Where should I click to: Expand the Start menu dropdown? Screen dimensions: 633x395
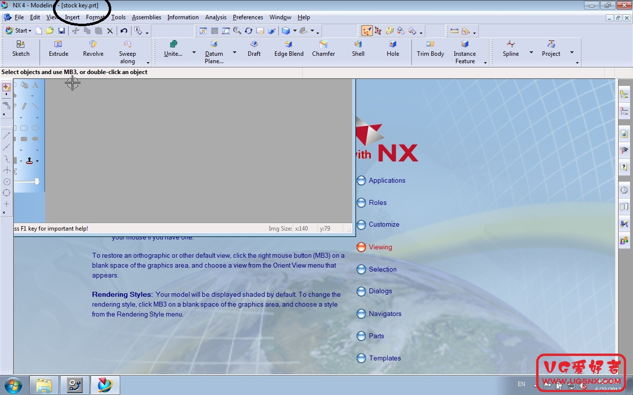pos(18,31)
